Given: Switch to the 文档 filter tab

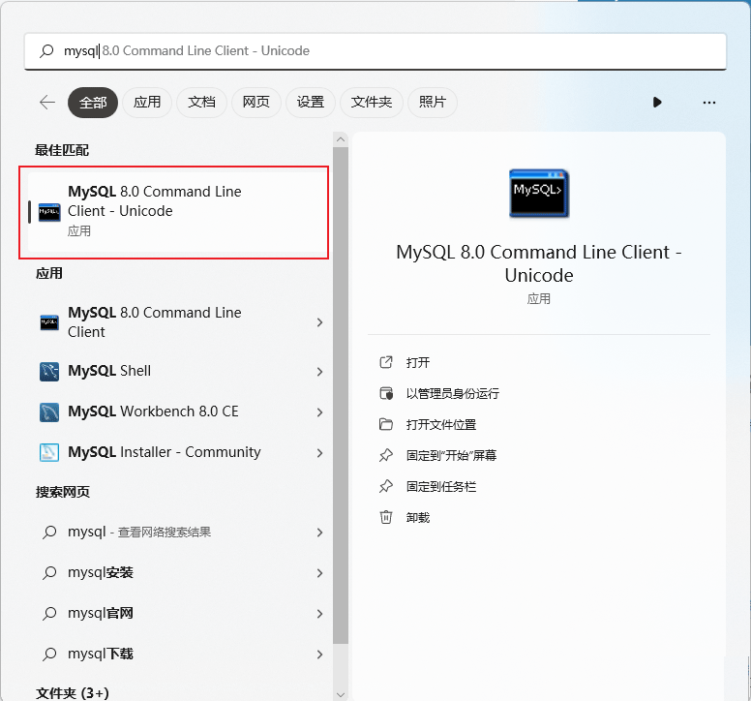Looking at the screenshot, I should coord(201,102).
